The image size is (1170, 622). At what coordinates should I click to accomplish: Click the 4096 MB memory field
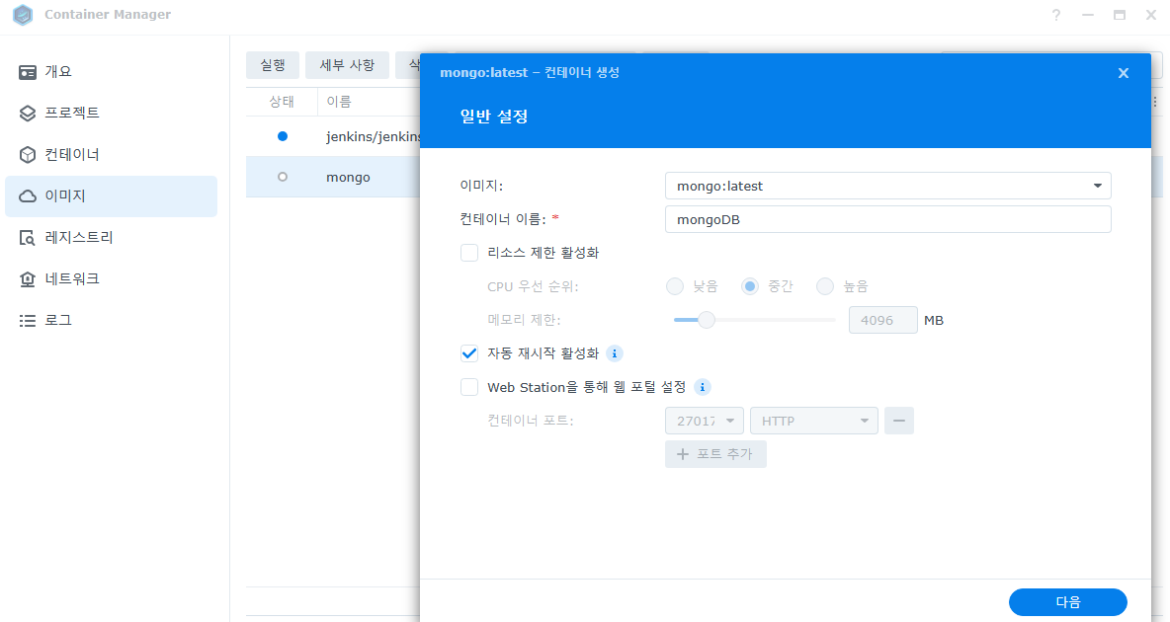click(x=882, y=320)
